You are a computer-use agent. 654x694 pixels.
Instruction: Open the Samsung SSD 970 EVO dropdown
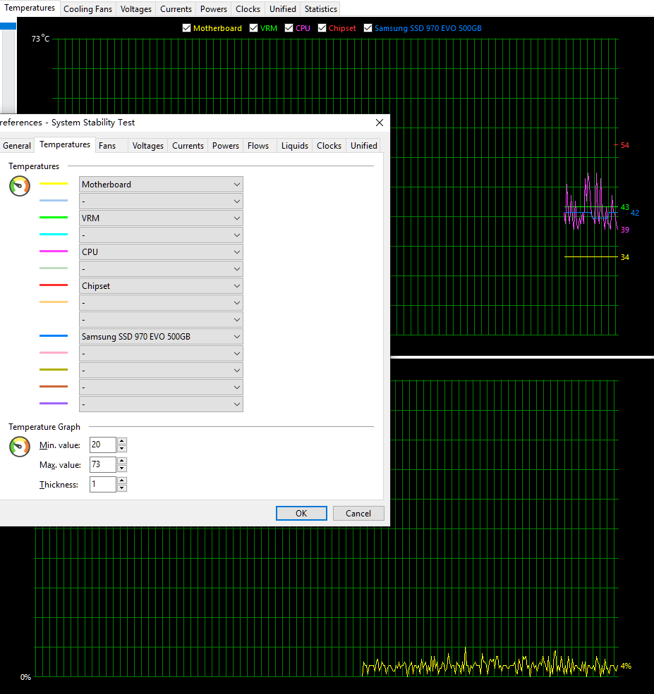[161, 337]
